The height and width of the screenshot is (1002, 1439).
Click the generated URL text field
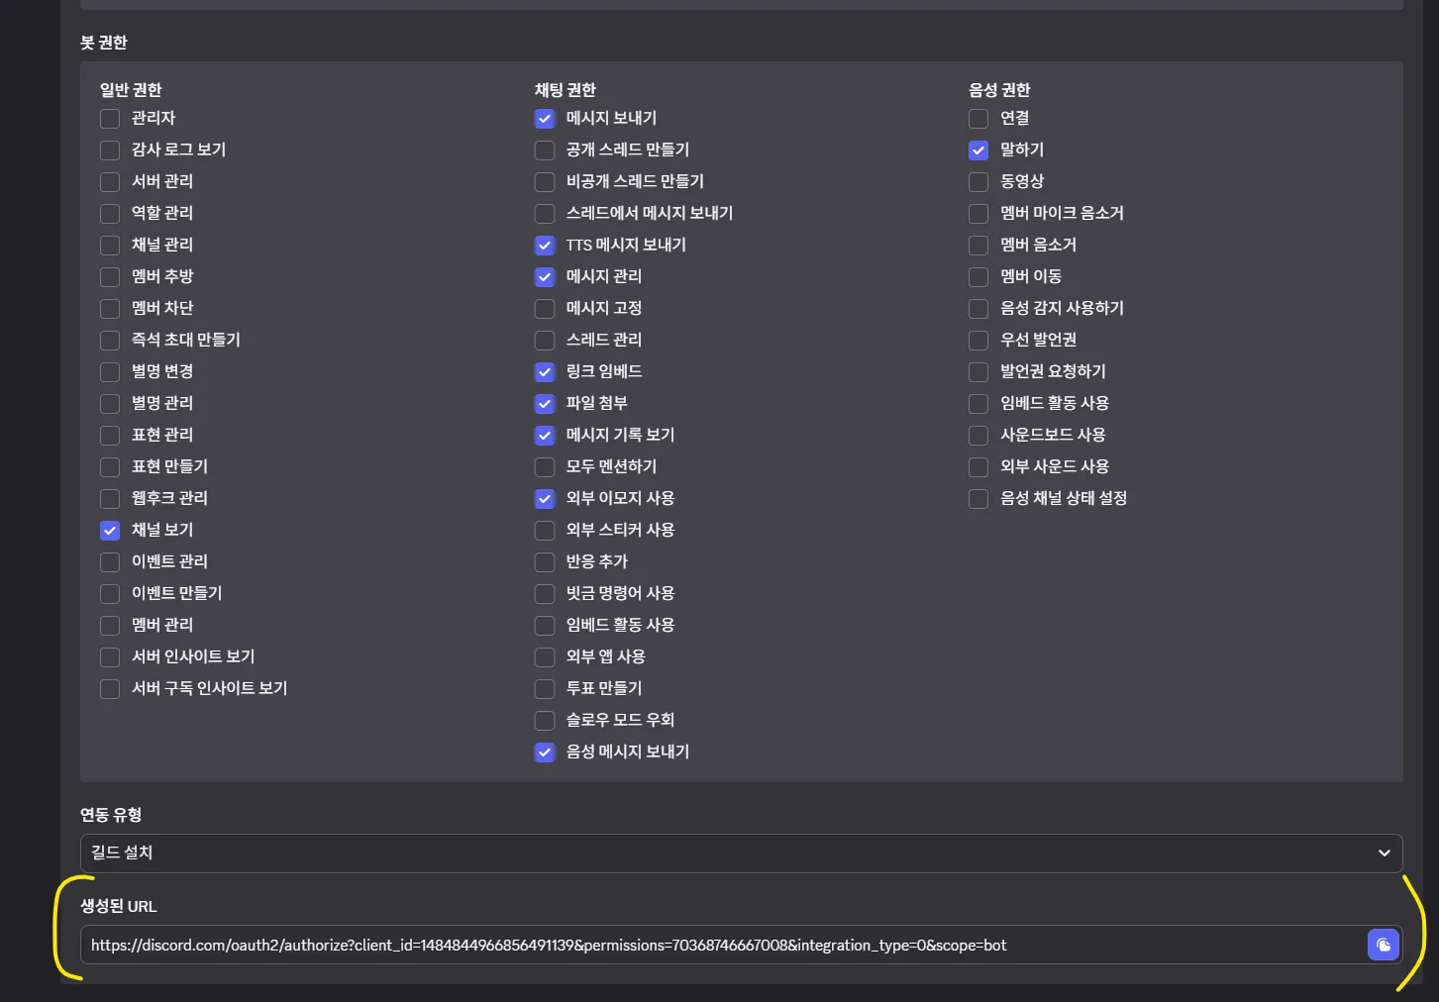tap(723, 945)
